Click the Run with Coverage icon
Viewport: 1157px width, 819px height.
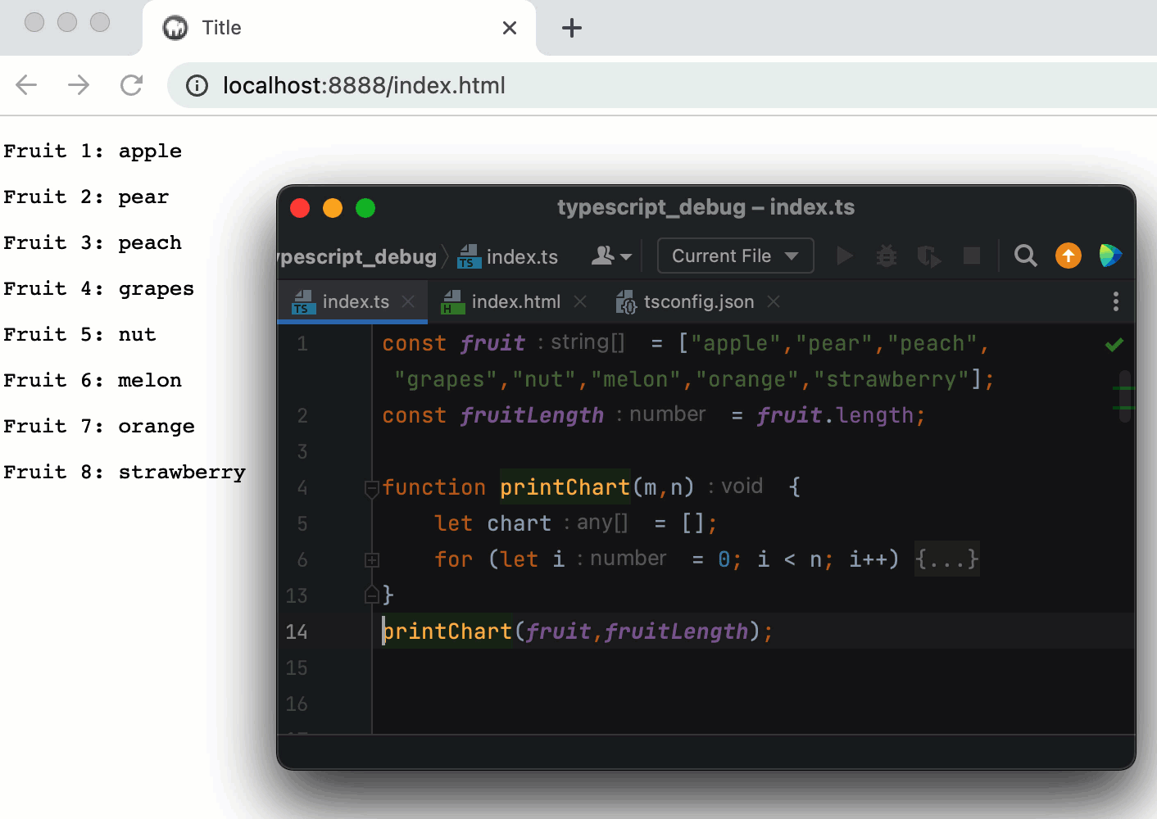point(928,256)
